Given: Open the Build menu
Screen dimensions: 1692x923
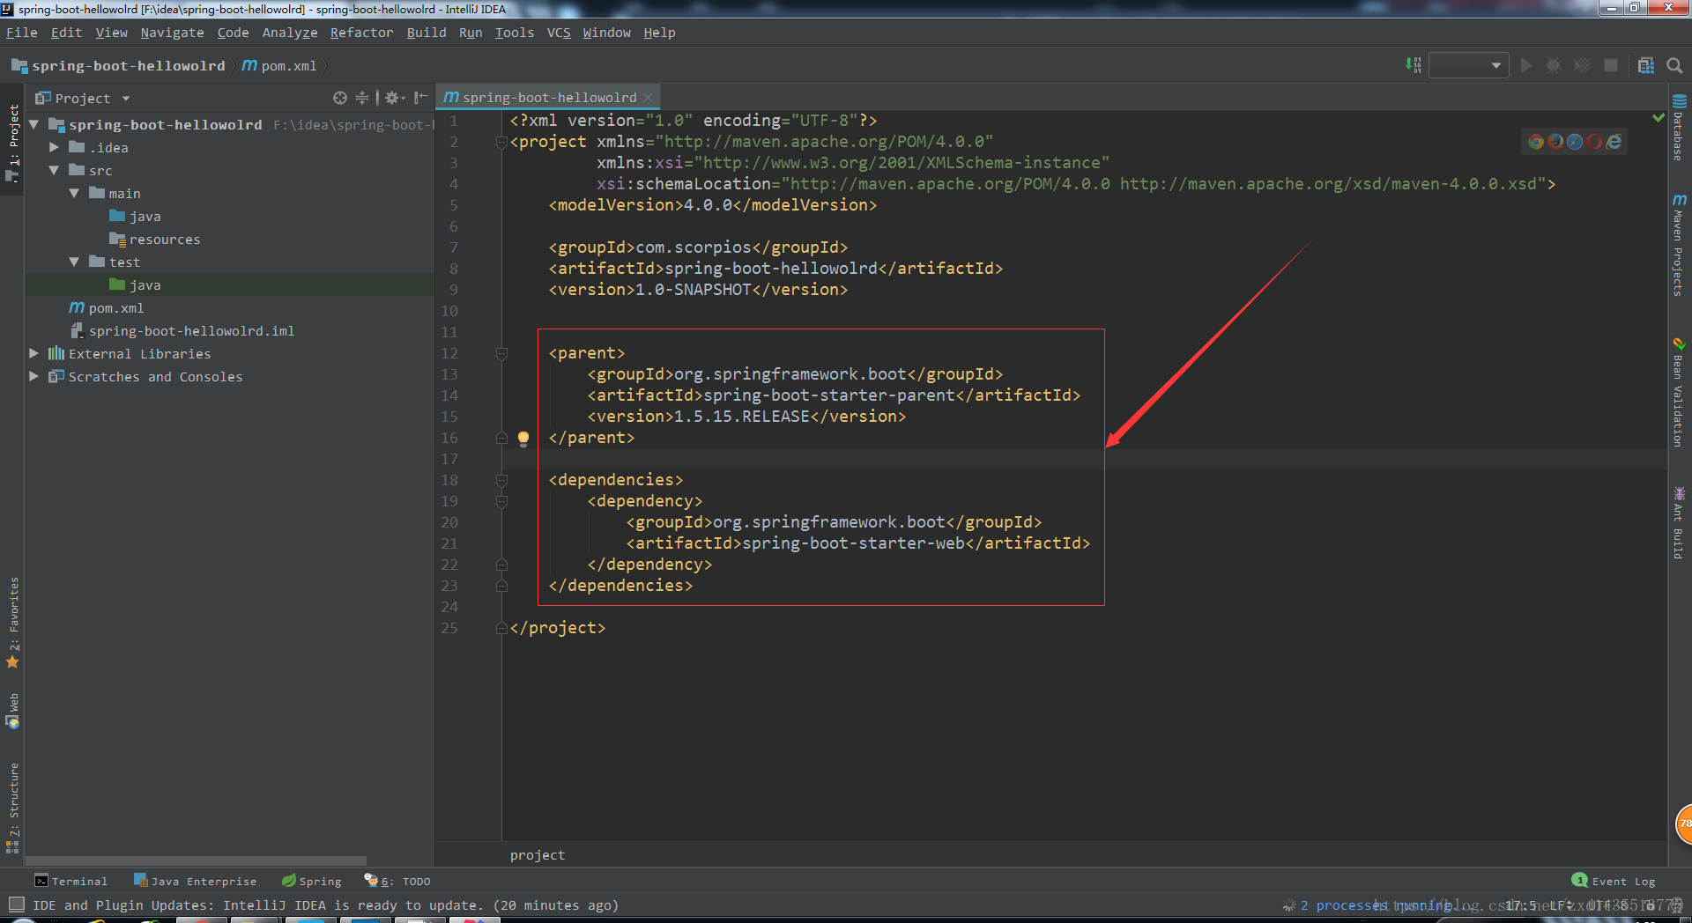Looking at the screenshot, I should tap(427, 33).
